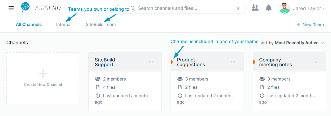Clear search with the X icon

(238, 8)
